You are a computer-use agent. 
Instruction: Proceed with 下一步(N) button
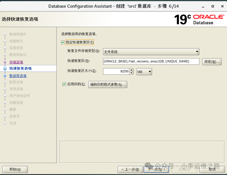click(156, 169)
